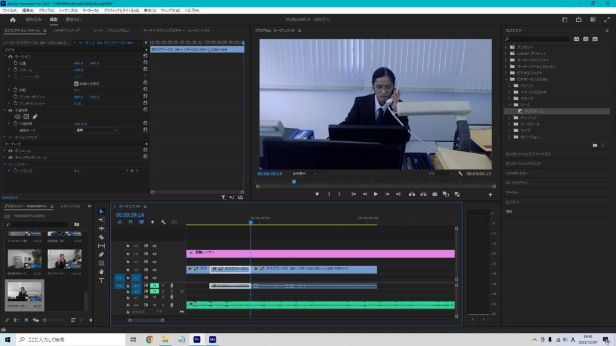
Task: Open the playback resolution 1/2 dropdown
Action: coord(439,173)
